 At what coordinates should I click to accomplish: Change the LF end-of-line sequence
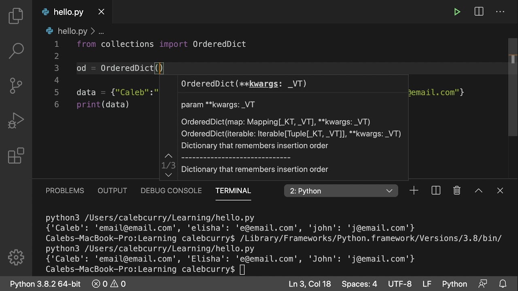coord(427,284)
